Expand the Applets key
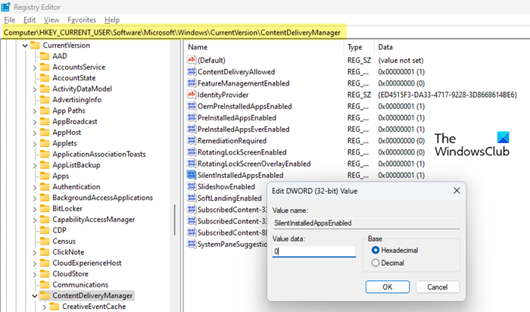 [x=35, y=143]
